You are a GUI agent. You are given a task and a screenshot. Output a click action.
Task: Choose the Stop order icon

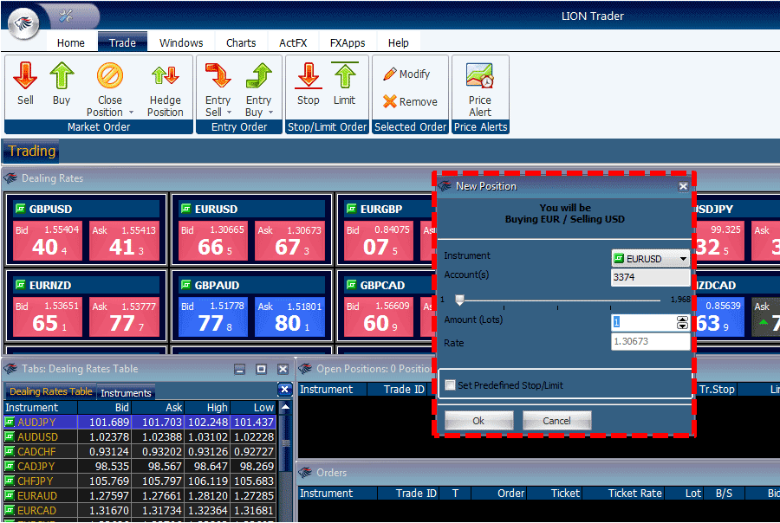309,76
